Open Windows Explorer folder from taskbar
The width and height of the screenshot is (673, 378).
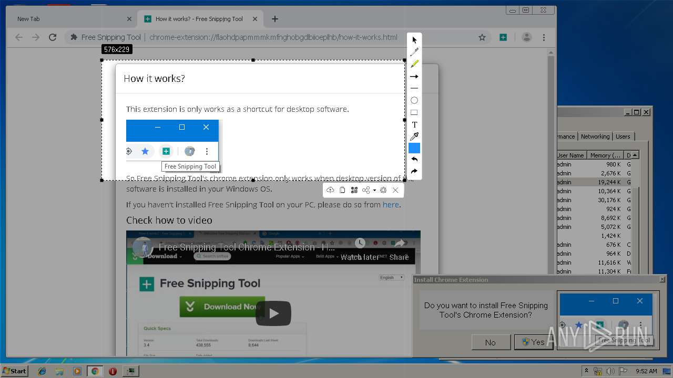[59, 371]
